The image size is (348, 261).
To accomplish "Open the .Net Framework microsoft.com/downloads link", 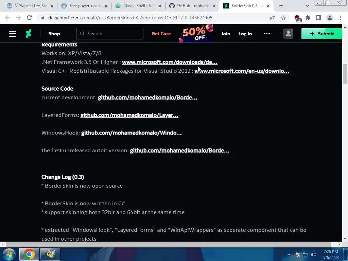I will 170,62.
